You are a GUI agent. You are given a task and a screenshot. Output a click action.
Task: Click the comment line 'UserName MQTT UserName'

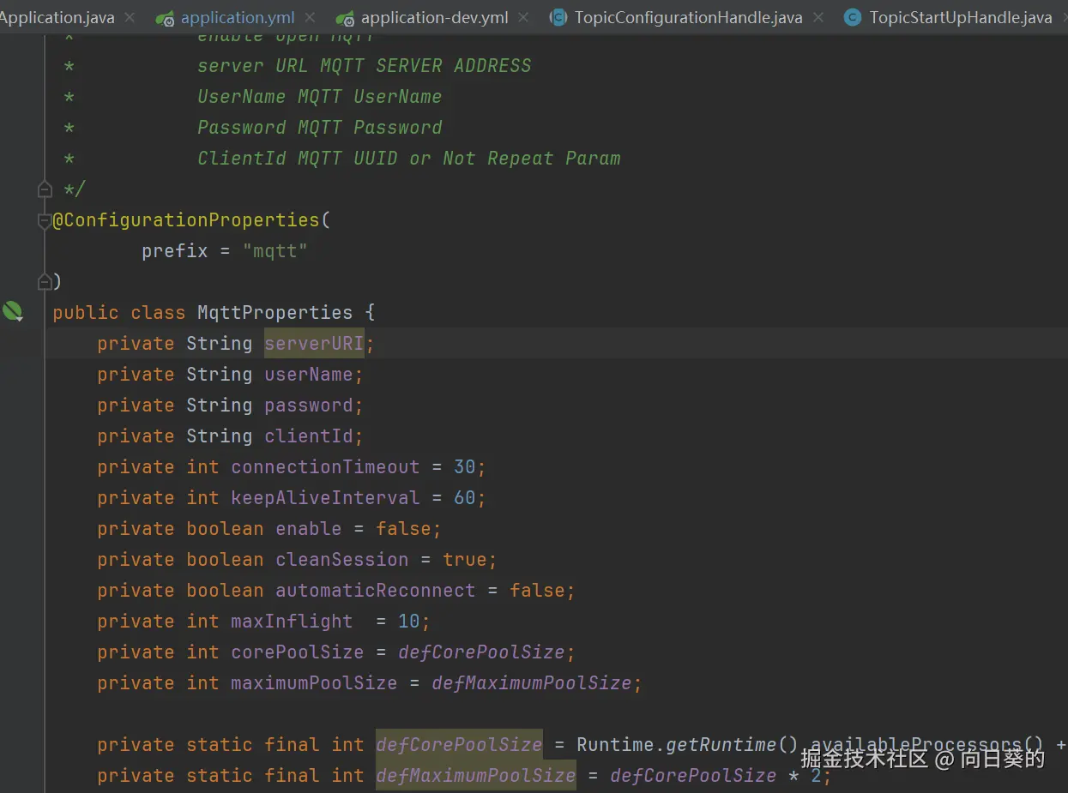[319, 97]
